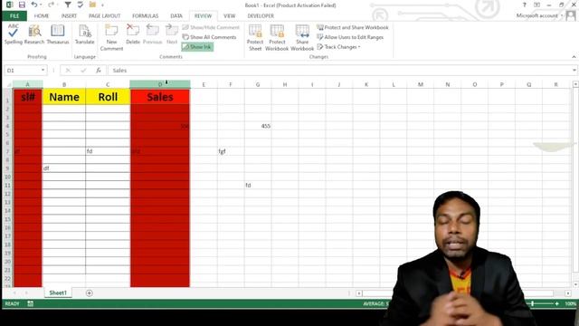Switch to the DEVELOPER tab
The height and width of the screenshot is (326, 579).
tap(261, 16)
